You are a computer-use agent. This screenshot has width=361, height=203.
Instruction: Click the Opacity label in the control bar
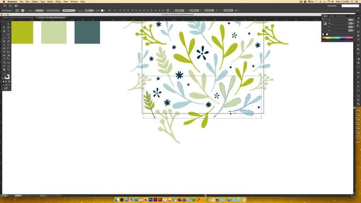click(81, 11)
